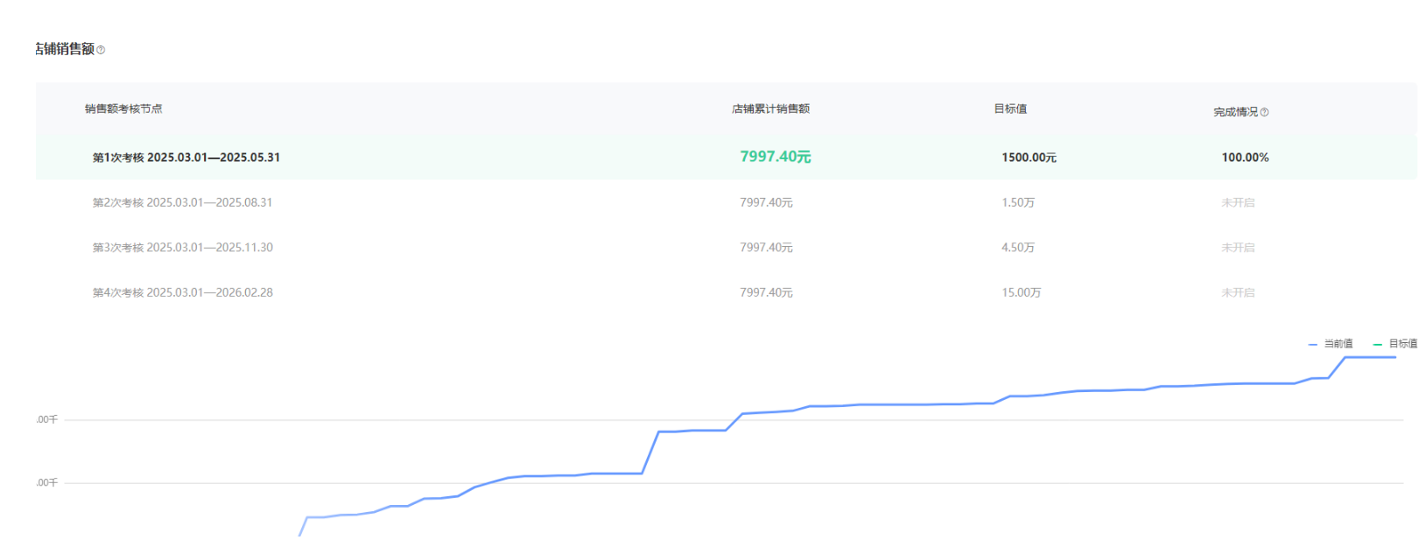The height and width of the screenshot is (554, 1419).
Task: Toggle the 当前值 legend series
Action: click(x=1331, y=344)
